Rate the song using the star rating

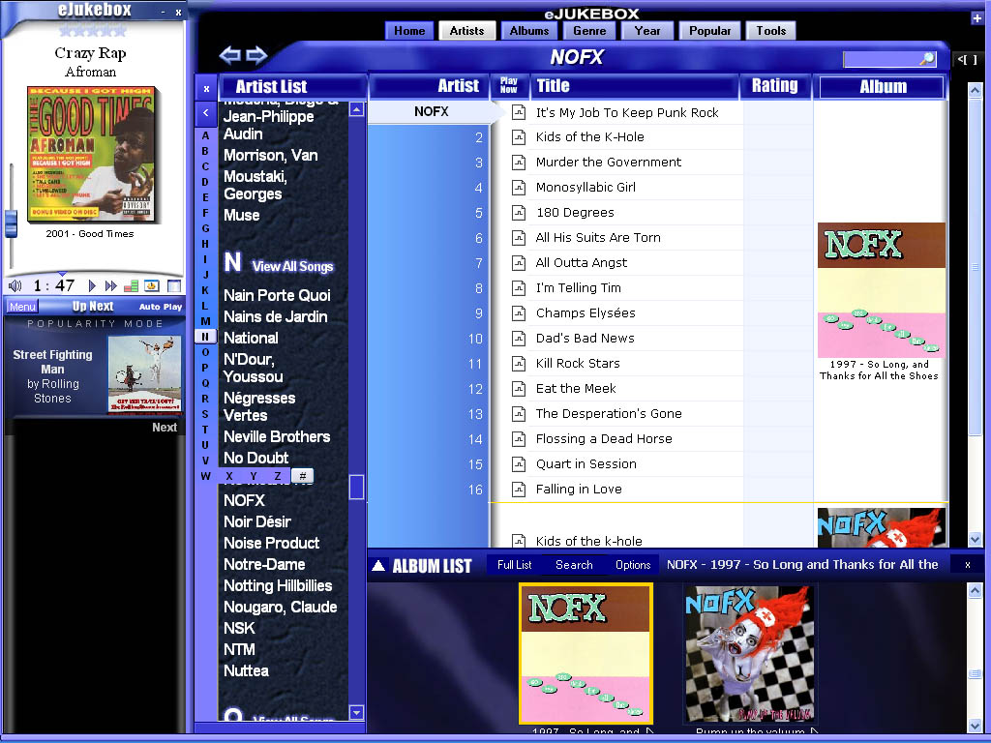coord(92,30)
